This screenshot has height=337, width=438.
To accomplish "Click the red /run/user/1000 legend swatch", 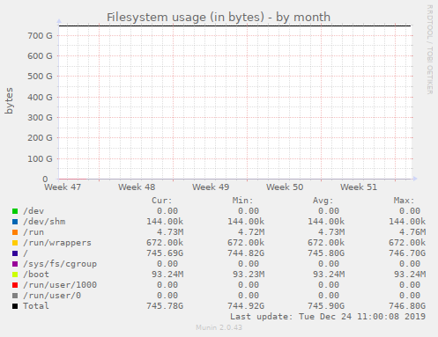I will pos(15,285).
